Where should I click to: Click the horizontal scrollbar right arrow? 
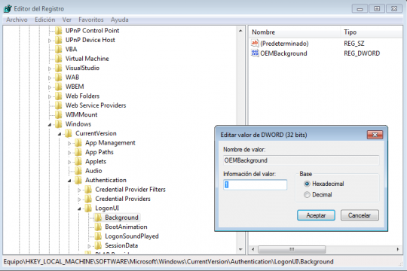[398, 249]
